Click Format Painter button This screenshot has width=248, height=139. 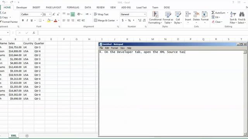9,22
